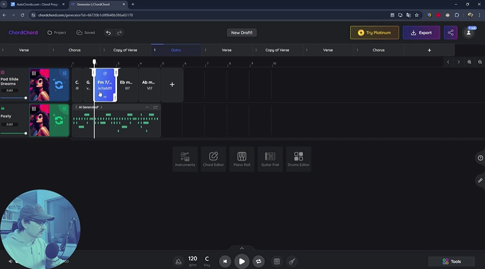Click the undo arrow in header
This screenshot has height=269, width=485.
(109, 33)
